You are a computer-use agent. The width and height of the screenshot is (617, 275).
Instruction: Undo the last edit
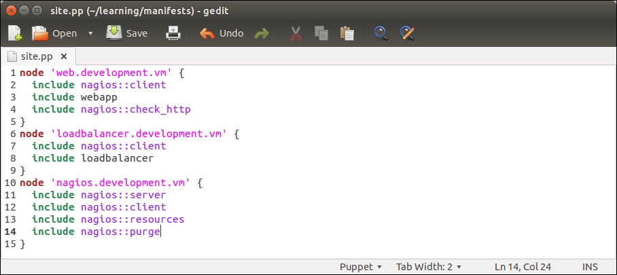222,33
